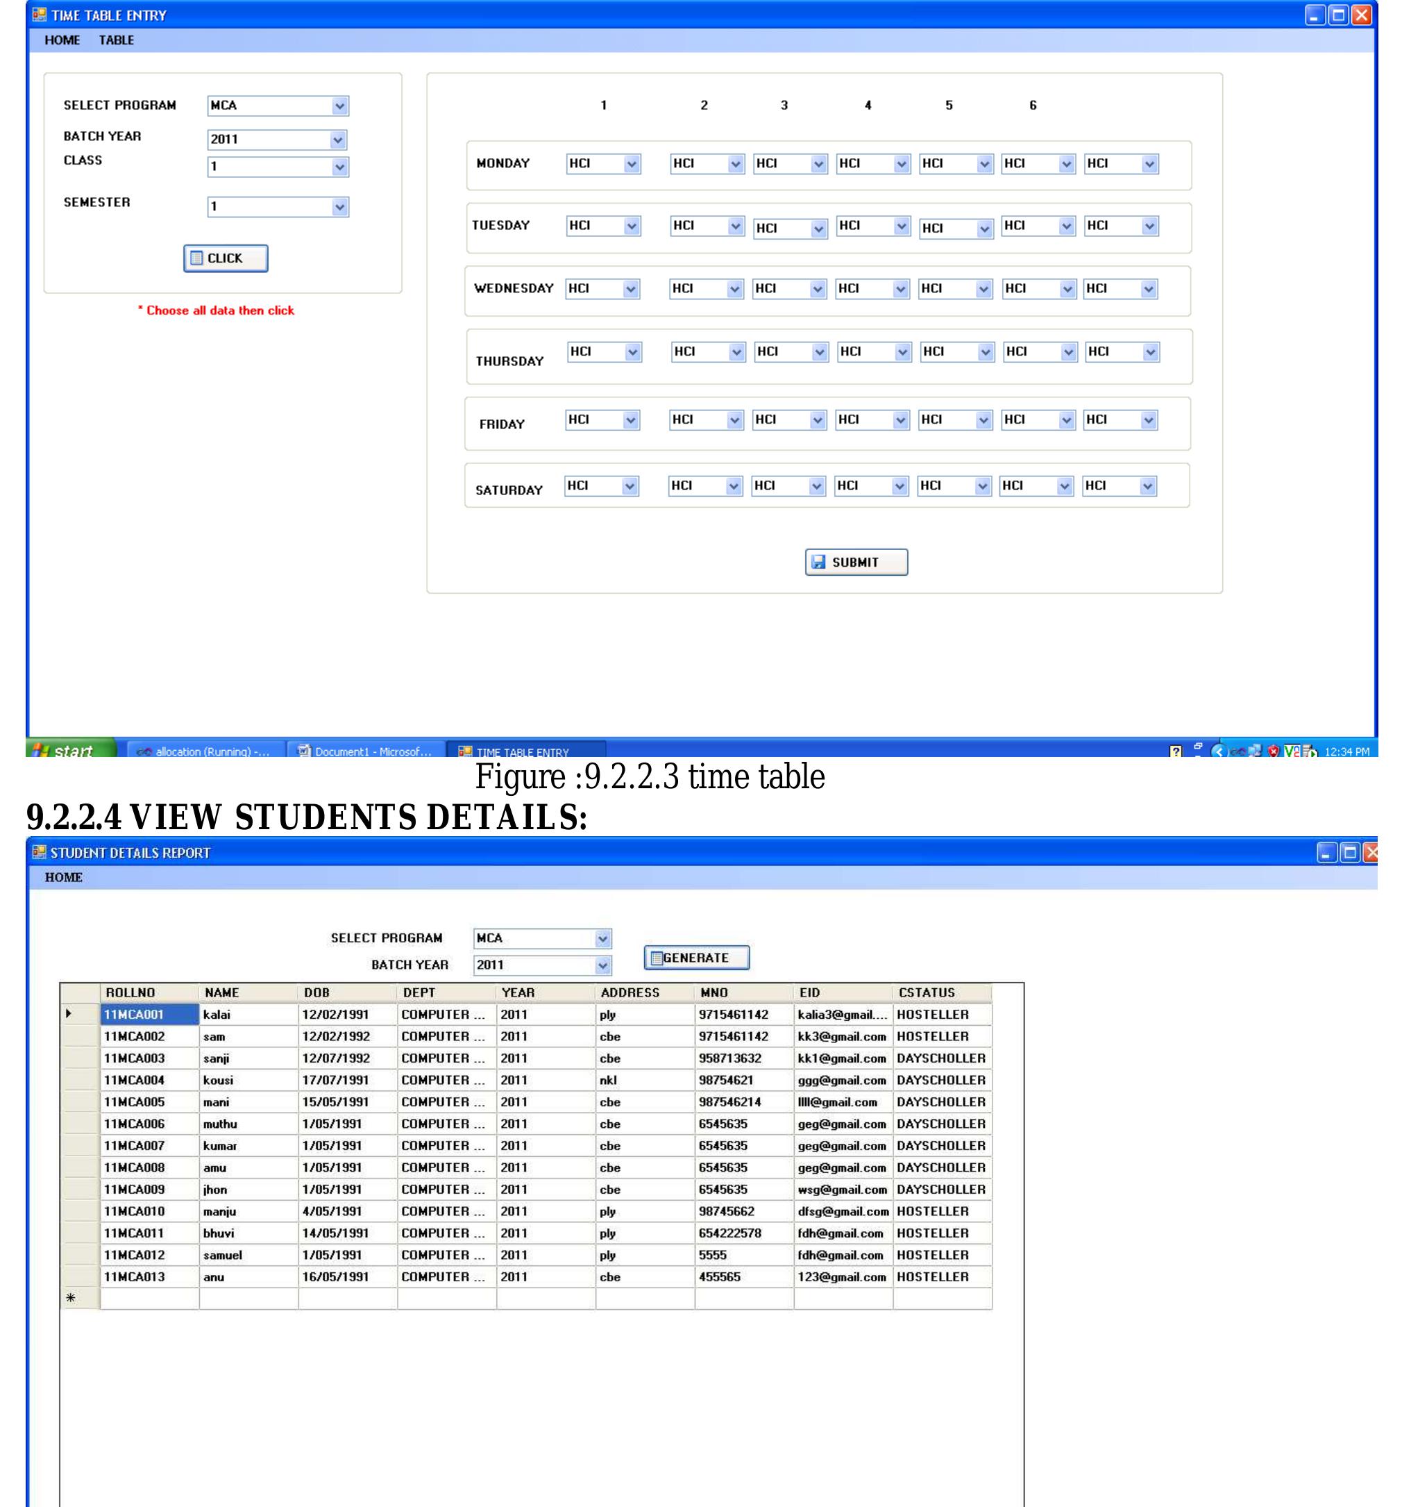This screenshot has height=1507, width=1402.
Task: Expand BATCH YEAR dropdown in Student Details Report
Action: point(603,965)
